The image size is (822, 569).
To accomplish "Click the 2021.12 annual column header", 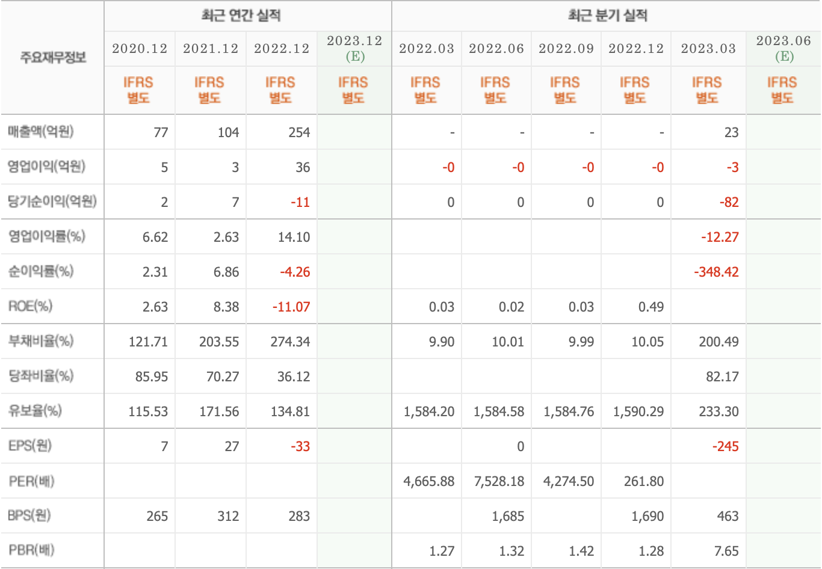I will (x=211, y=49).
